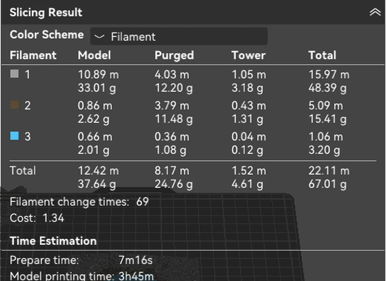Click the Model column header
The image size is (386, 281).
coord(94,55)
